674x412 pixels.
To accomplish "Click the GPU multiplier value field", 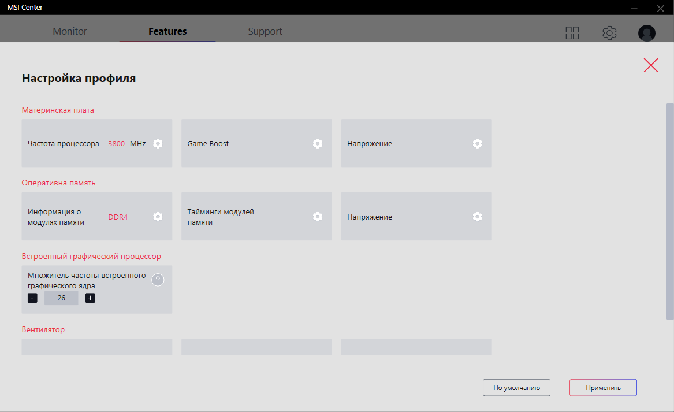I will click(x=61, y=298).
